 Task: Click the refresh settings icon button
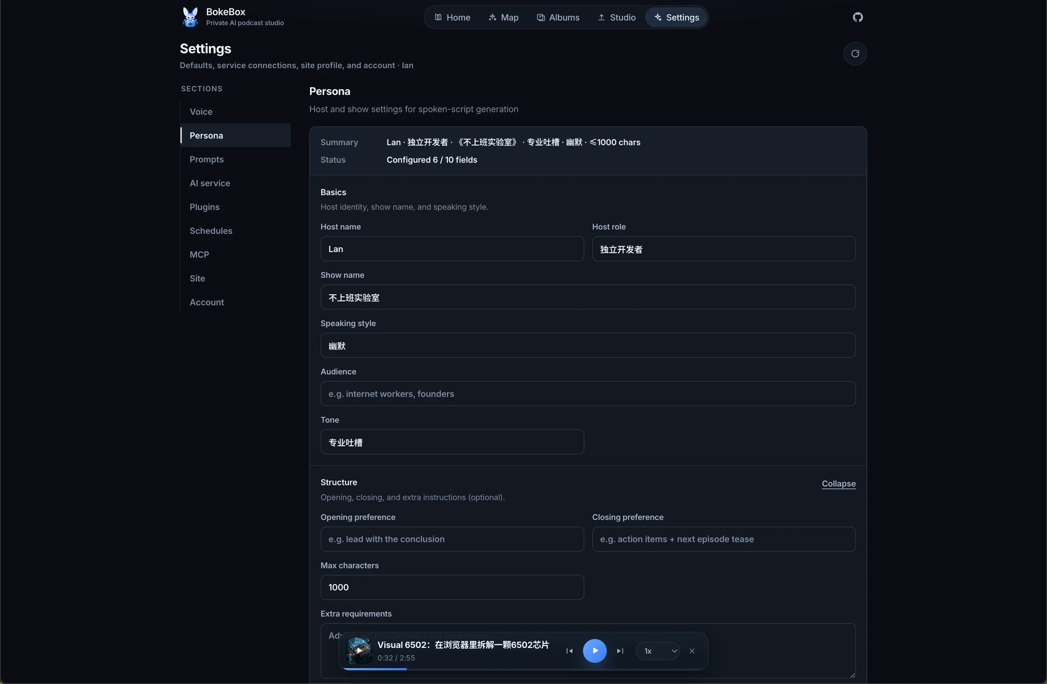point(855,54)
